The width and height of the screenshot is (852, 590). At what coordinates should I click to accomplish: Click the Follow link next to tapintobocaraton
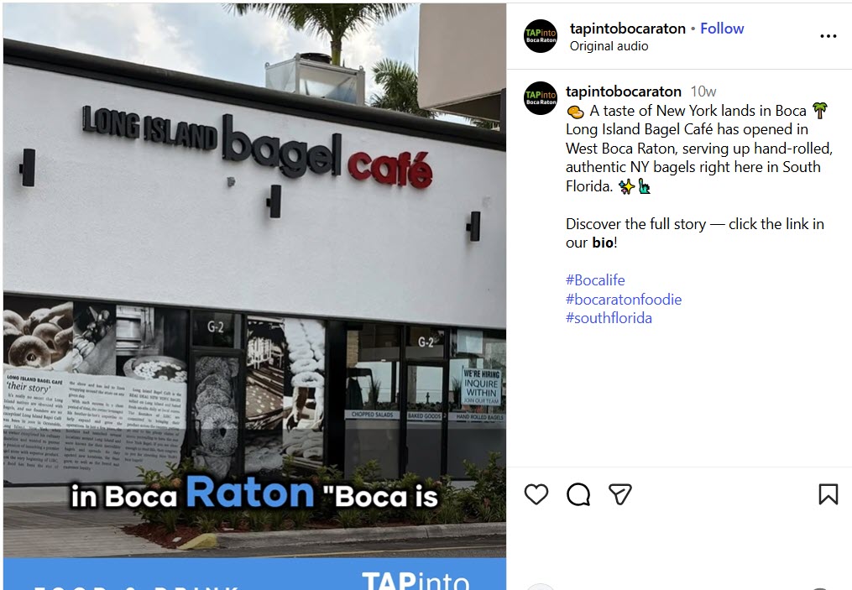[x=722, y=29]
